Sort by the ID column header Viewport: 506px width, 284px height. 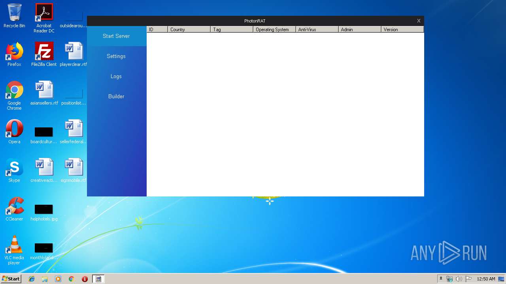(x=157, y=30)
